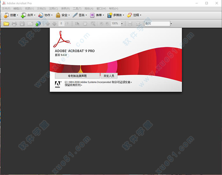Select the text Select tool
This screenshot has height=175, width=222.
pos(77,24)
